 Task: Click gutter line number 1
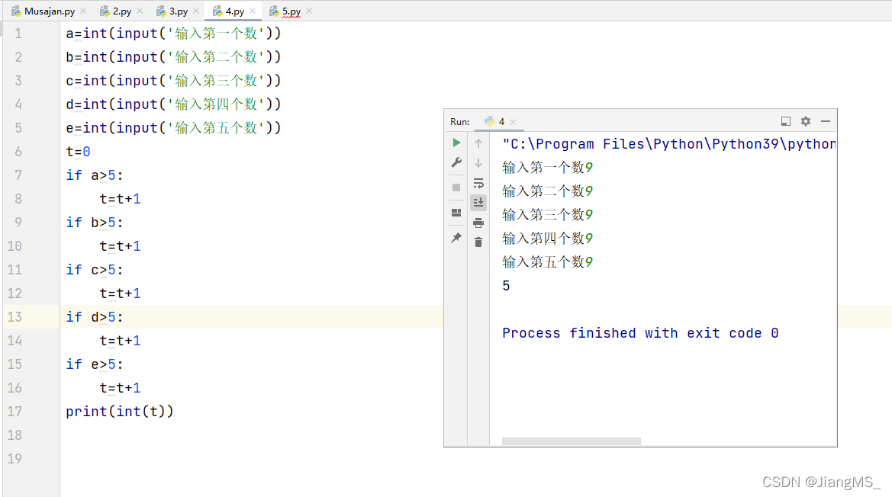(x=18, y=34)
